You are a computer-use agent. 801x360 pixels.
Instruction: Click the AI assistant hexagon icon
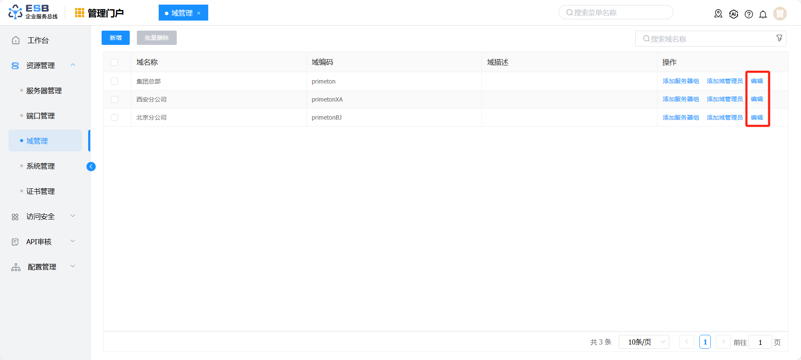click(733, 14)
